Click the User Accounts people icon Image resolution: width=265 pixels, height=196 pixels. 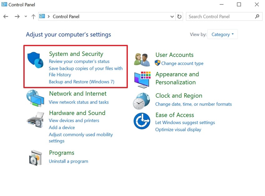tap(142, 59)
